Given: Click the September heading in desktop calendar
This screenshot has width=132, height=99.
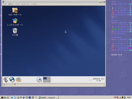Looking at the screenshot, I should (x=117, y=37).
